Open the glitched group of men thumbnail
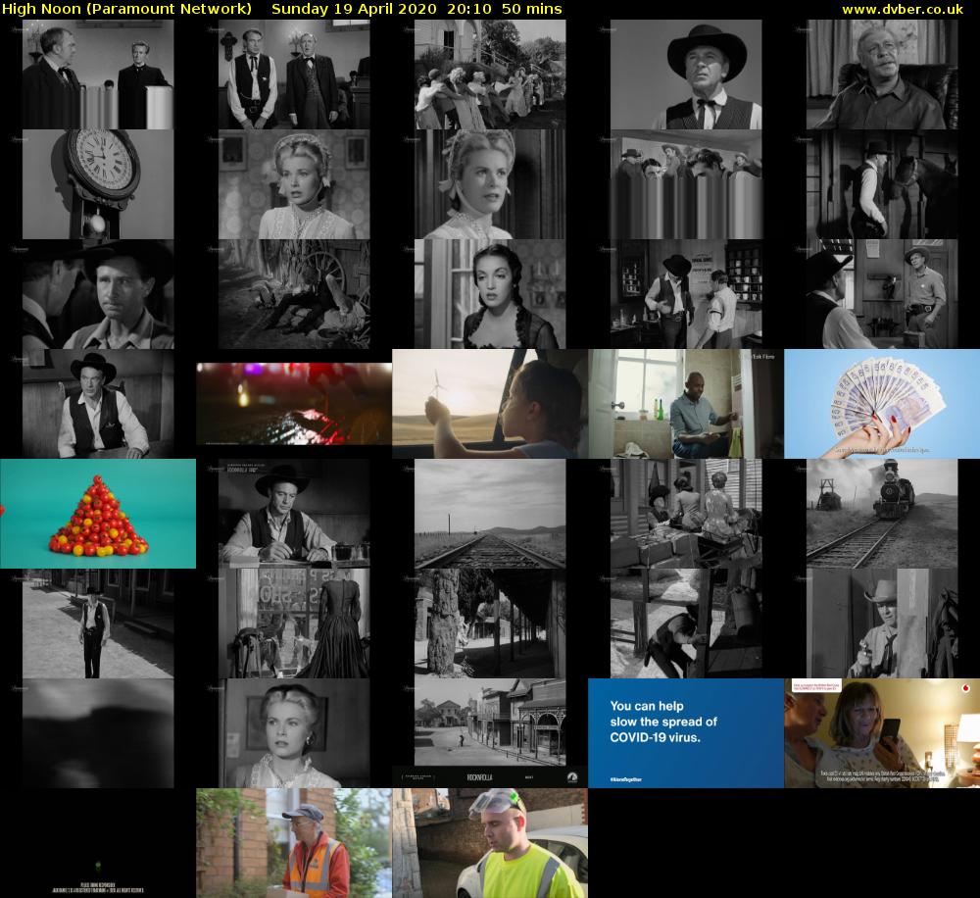Viewport: 980px width, 898px height. point(686,184)
